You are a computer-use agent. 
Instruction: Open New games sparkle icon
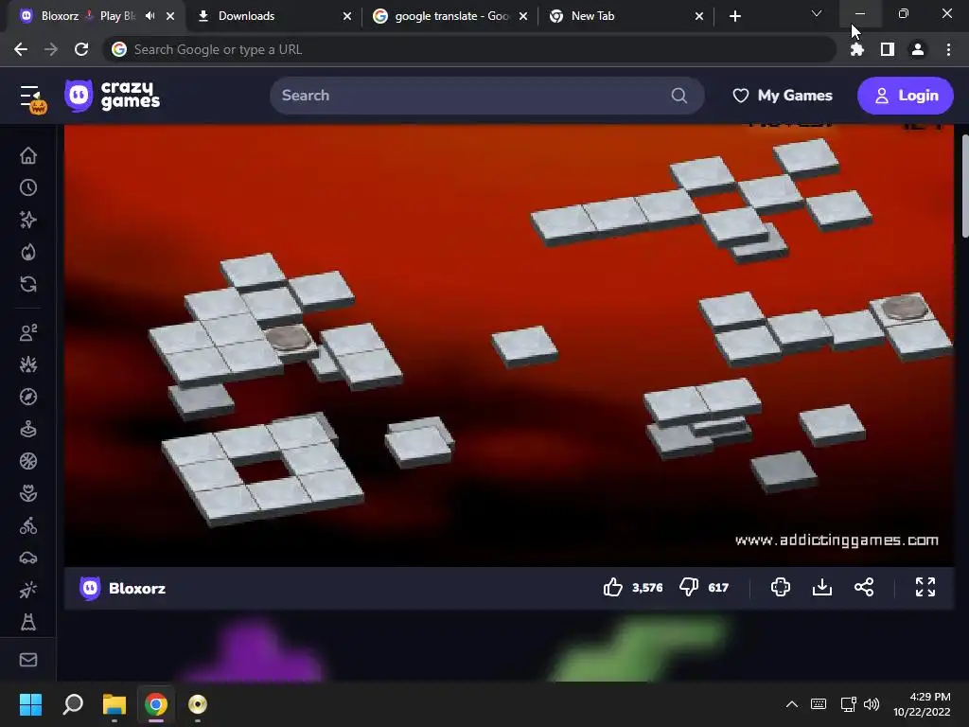coord(28,220)
